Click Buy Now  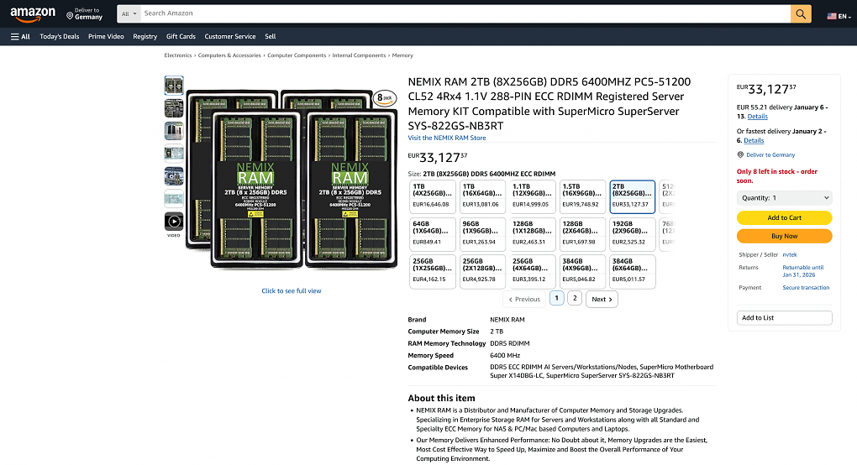tap(784, 236)
